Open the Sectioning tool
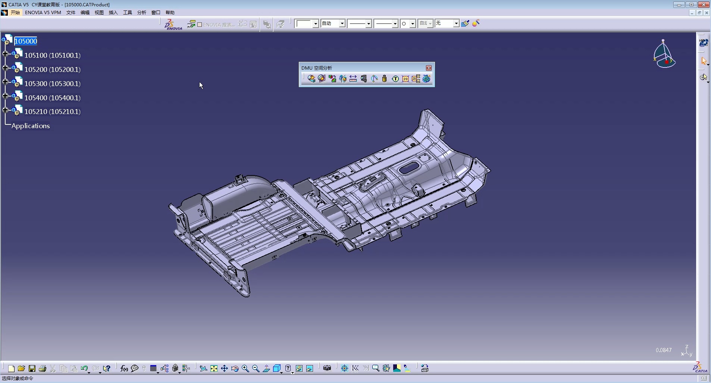Screen dimensions: 711x383 tap(322, 79)
